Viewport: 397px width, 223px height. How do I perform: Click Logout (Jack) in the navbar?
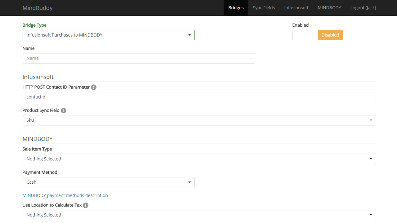363,8
